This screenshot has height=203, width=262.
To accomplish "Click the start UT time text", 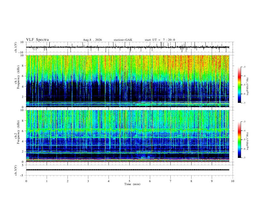I will 160,40.
